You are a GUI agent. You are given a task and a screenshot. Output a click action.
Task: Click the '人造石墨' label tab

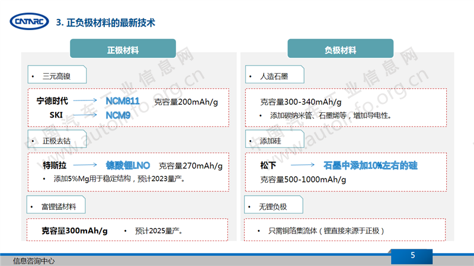coord(275,74)
